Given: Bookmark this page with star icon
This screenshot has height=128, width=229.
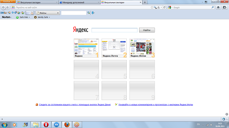Looking at the screenshot, I should click(152, 7).
